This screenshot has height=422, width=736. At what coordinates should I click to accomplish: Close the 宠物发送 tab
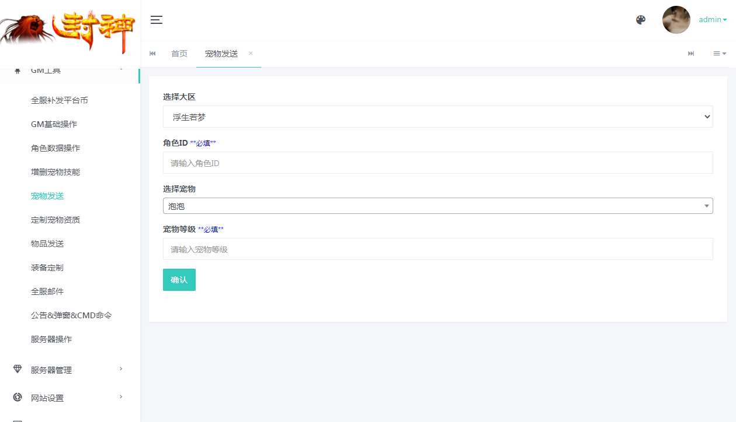(x=250, y=53)
